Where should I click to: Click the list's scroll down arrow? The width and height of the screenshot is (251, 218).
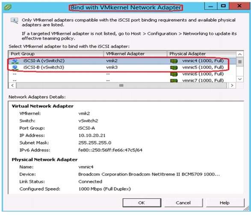point(240,79)
